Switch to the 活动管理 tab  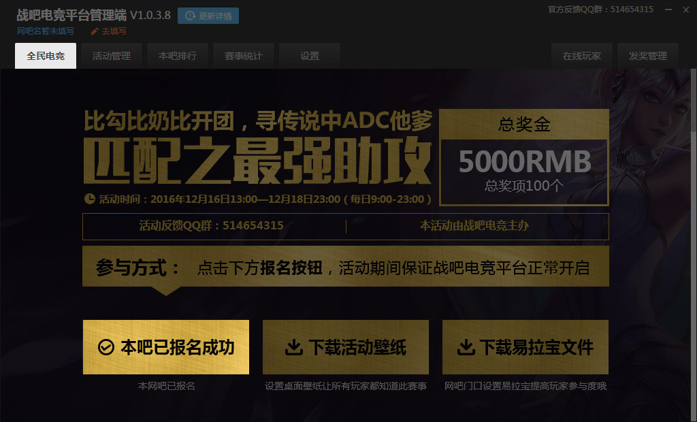click(112, 56)
